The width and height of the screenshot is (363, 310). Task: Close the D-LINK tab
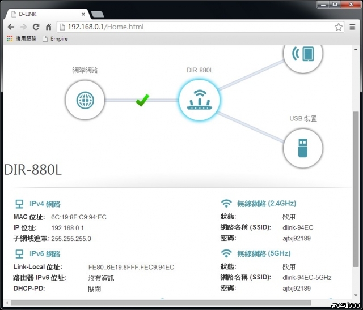point(83,14)
